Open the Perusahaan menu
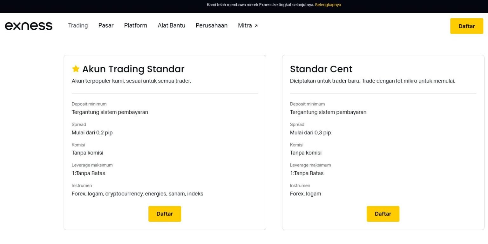The height and width of the screenshot is (244, 488). click(212, 25)
